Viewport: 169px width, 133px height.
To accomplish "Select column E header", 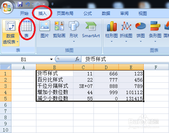I will point(131,67).
